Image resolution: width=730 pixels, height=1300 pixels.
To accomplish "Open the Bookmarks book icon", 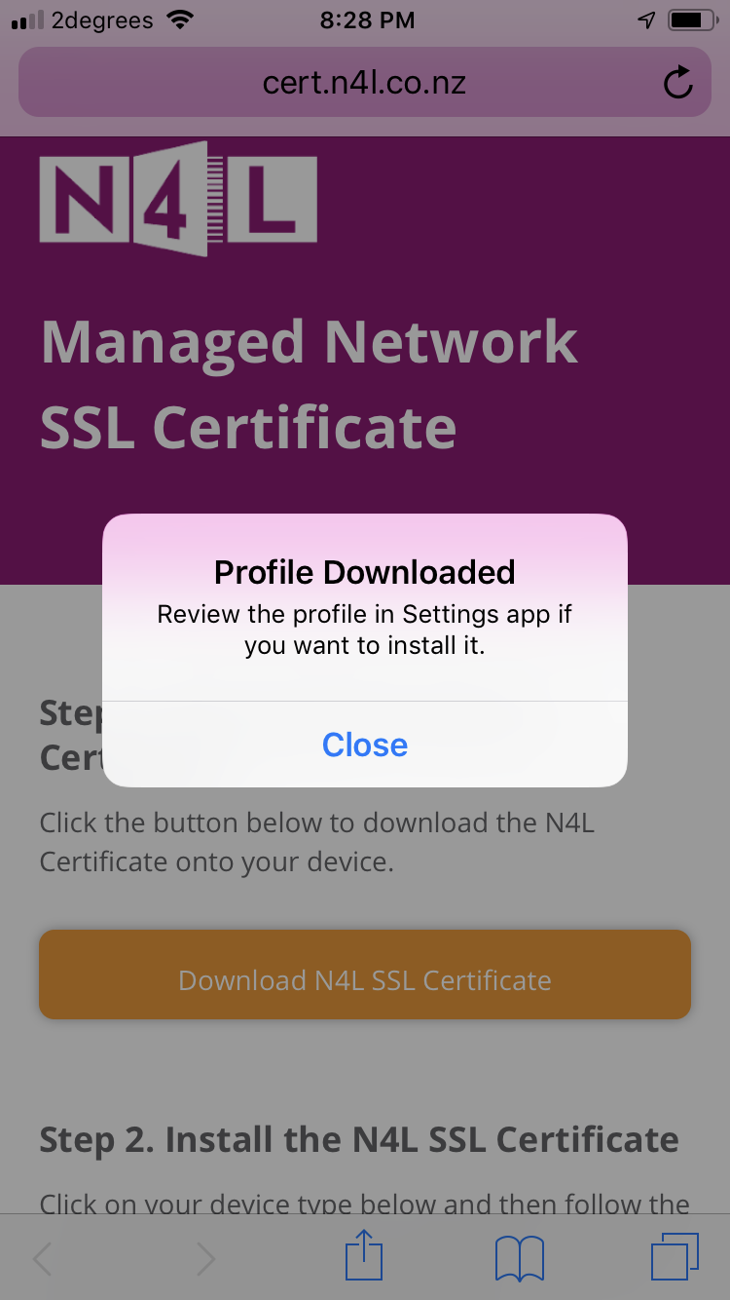I will [520, 1259].
